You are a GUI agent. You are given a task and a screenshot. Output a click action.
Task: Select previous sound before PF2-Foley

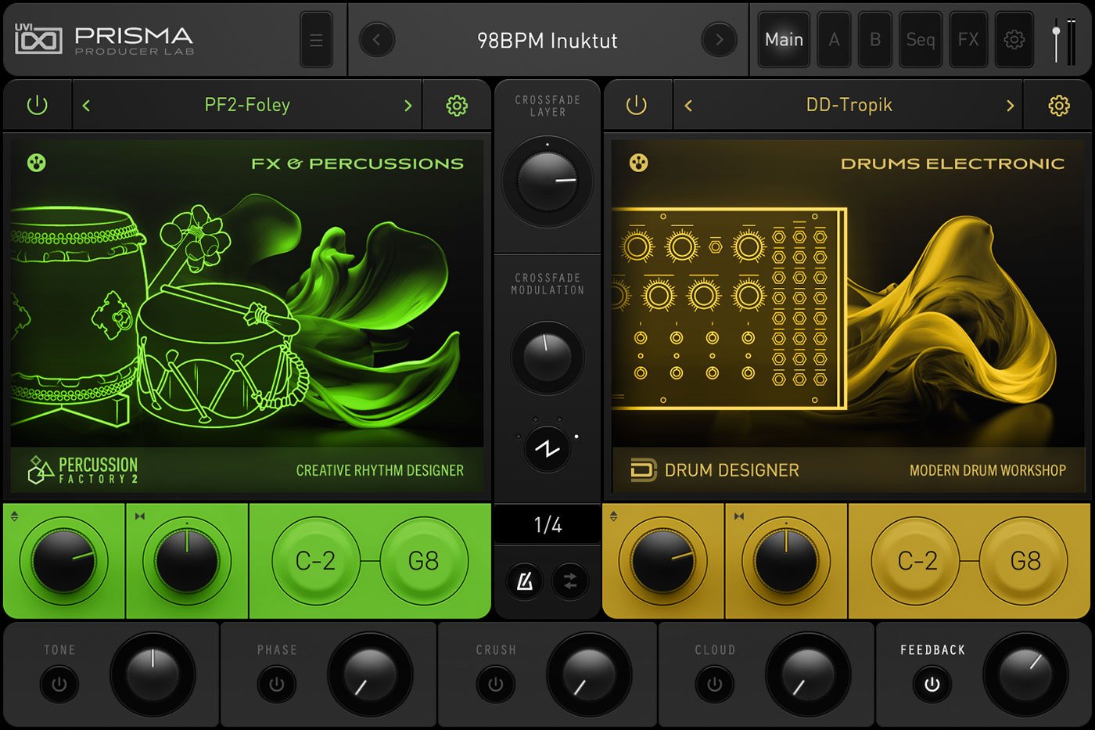(86, 106)
